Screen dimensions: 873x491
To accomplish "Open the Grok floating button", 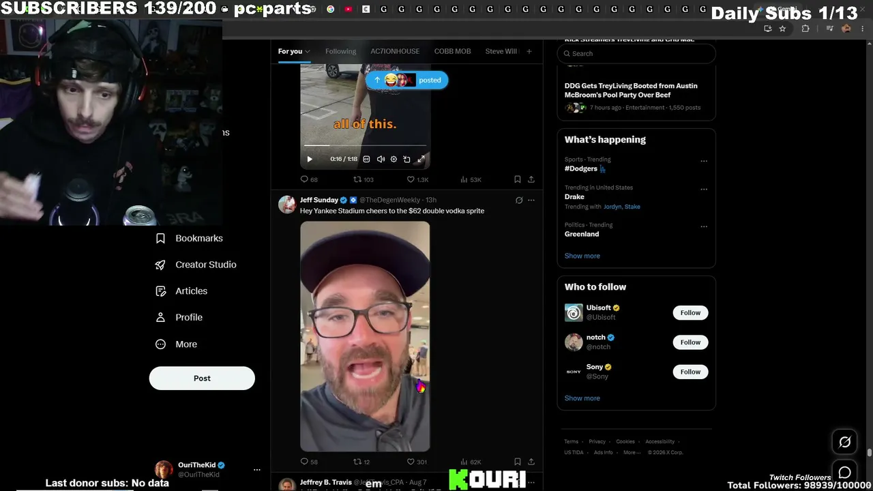I will (844, 443).
